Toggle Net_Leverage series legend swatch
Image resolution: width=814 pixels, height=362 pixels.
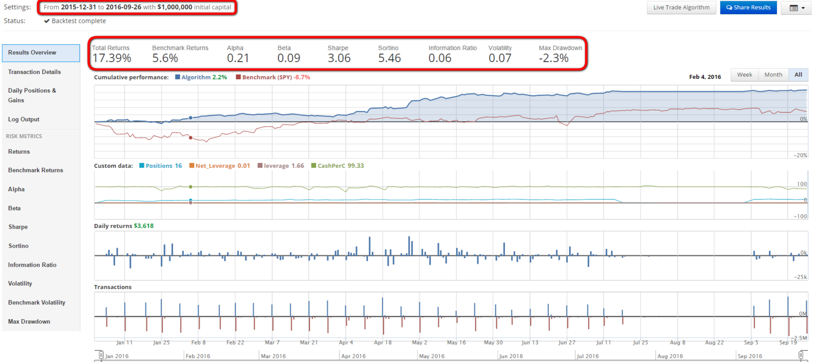[192, 166]
